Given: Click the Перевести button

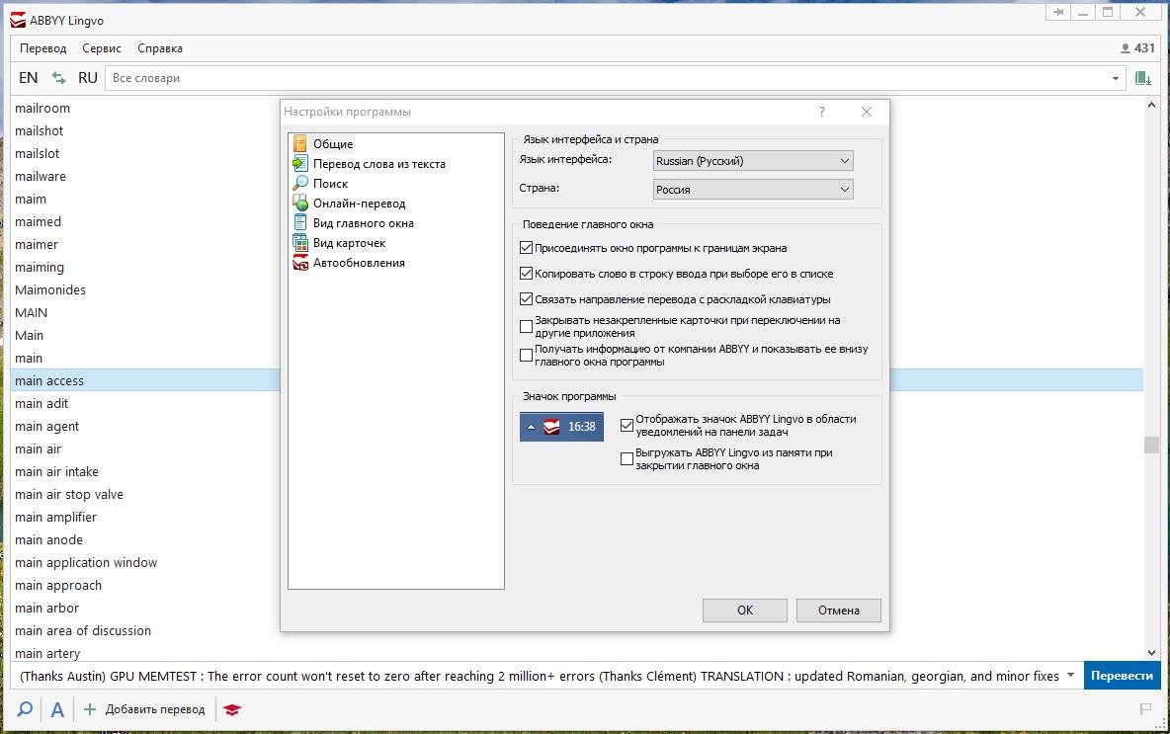Looking at the screenshot, I should (x=1123, y=676).
